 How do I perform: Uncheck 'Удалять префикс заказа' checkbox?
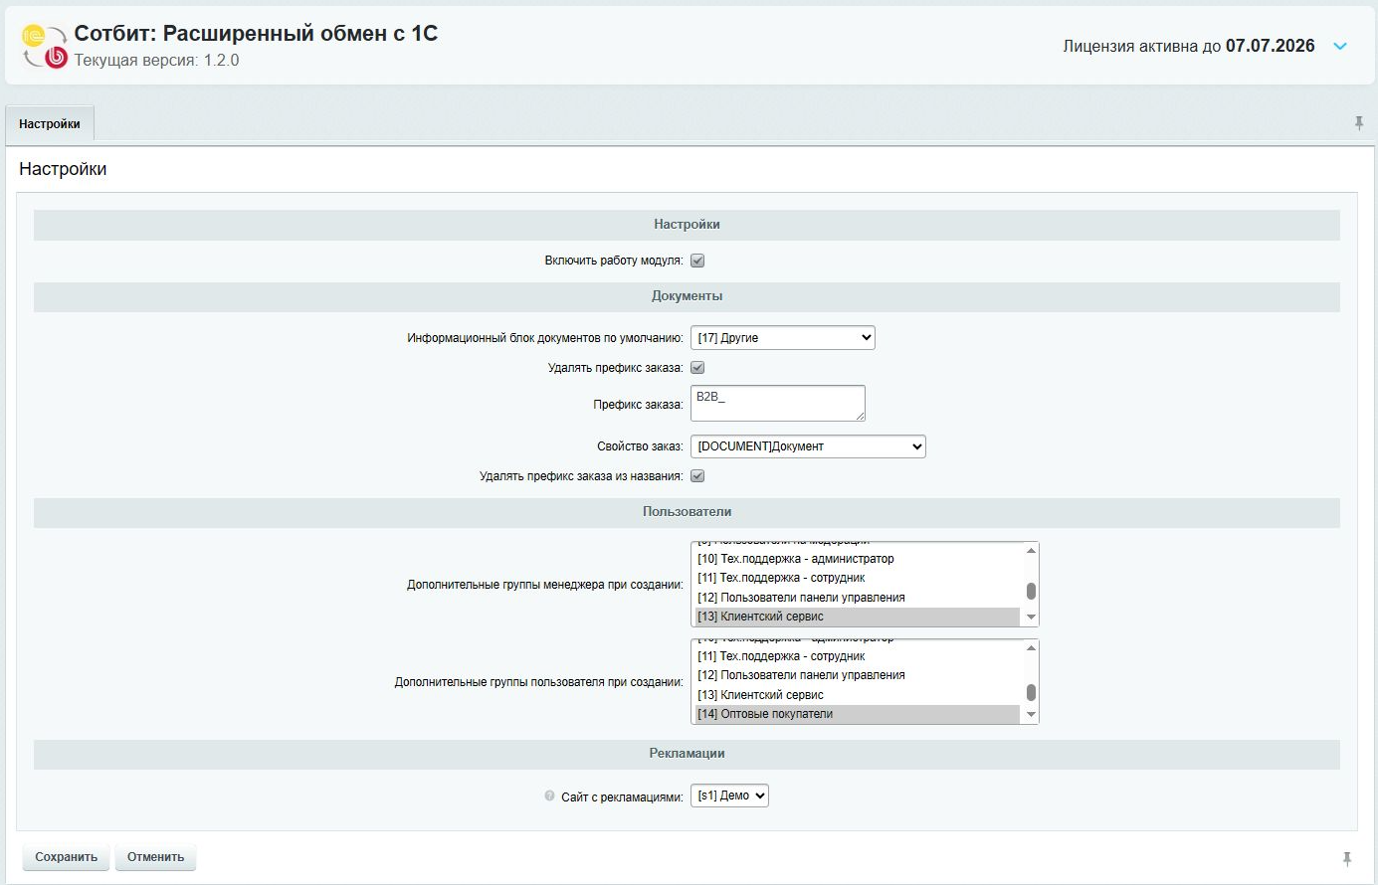pyautogui.click(x=697, y=368)
